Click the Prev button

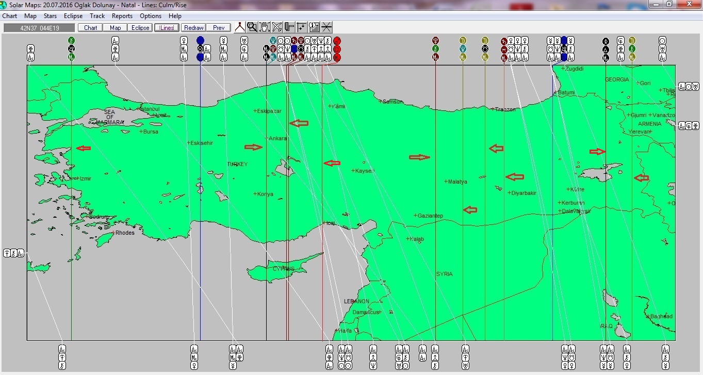219,28
